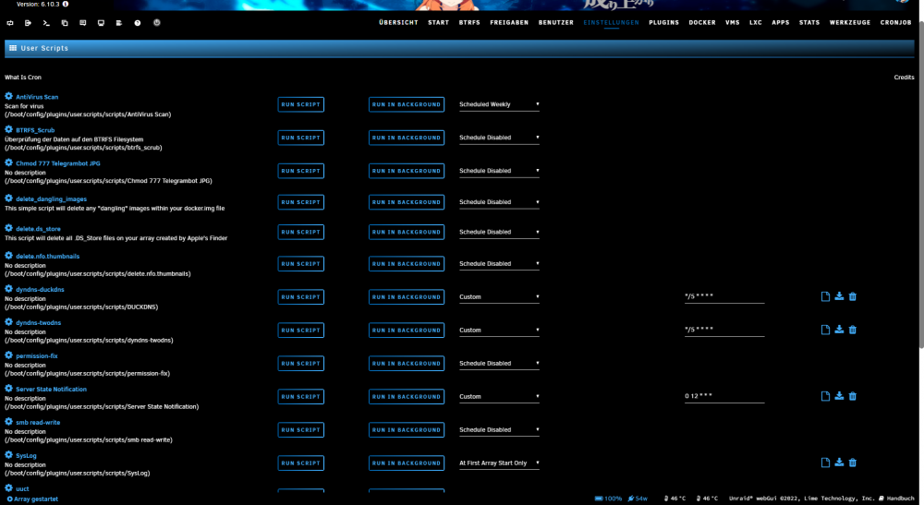
Task: Show log file icon for dyndns-duckdns
Action: pos(825,296)
